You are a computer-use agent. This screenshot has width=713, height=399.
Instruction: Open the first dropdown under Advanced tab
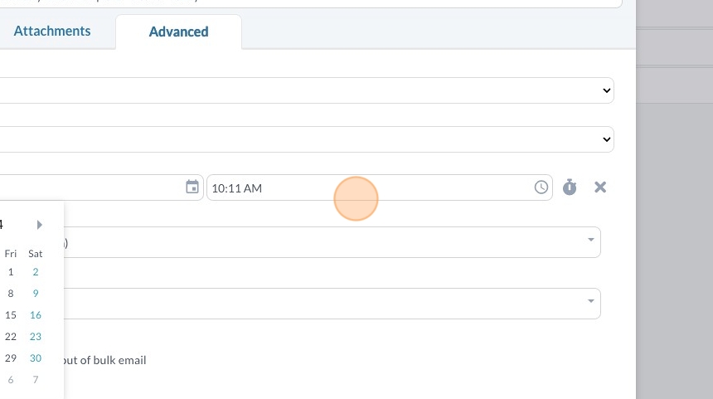point(307,90)
